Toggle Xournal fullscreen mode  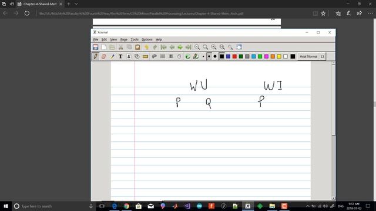tap(239, 47)
